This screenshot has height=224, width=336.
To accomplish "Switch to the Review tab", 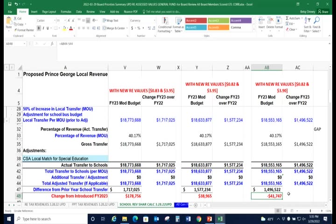I will point(91,12).
